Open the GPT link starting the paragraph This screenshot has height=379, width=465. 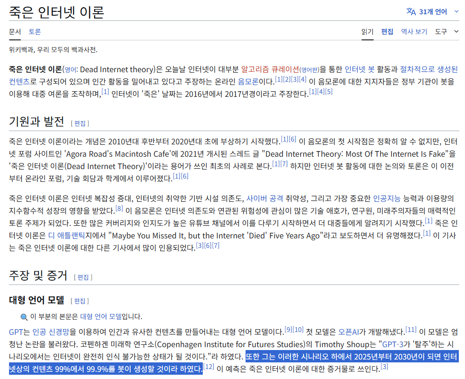click(x=16, y=332)
